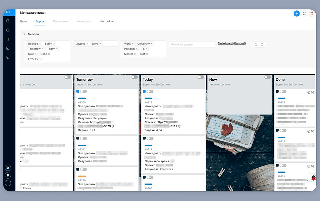This screenshot has width=320, height=201.
Task: Click the orange label bar on card #9280
Action: coord(82,176)
